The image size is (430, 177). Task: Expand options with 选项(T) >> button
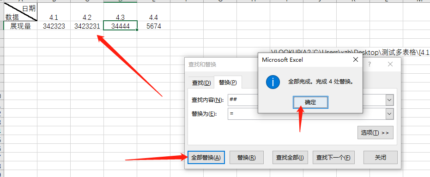click(375, 133)
